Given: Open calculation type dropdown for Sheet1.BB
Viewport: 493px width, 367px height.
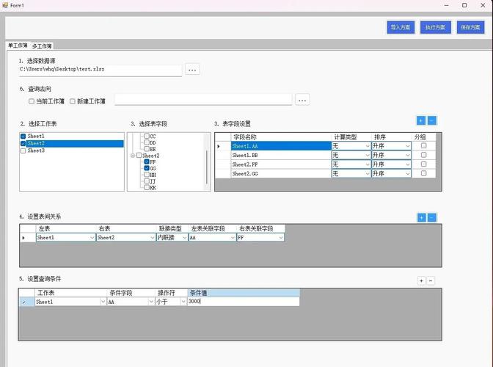Looking at the screenshot, I should coord(368,155).
